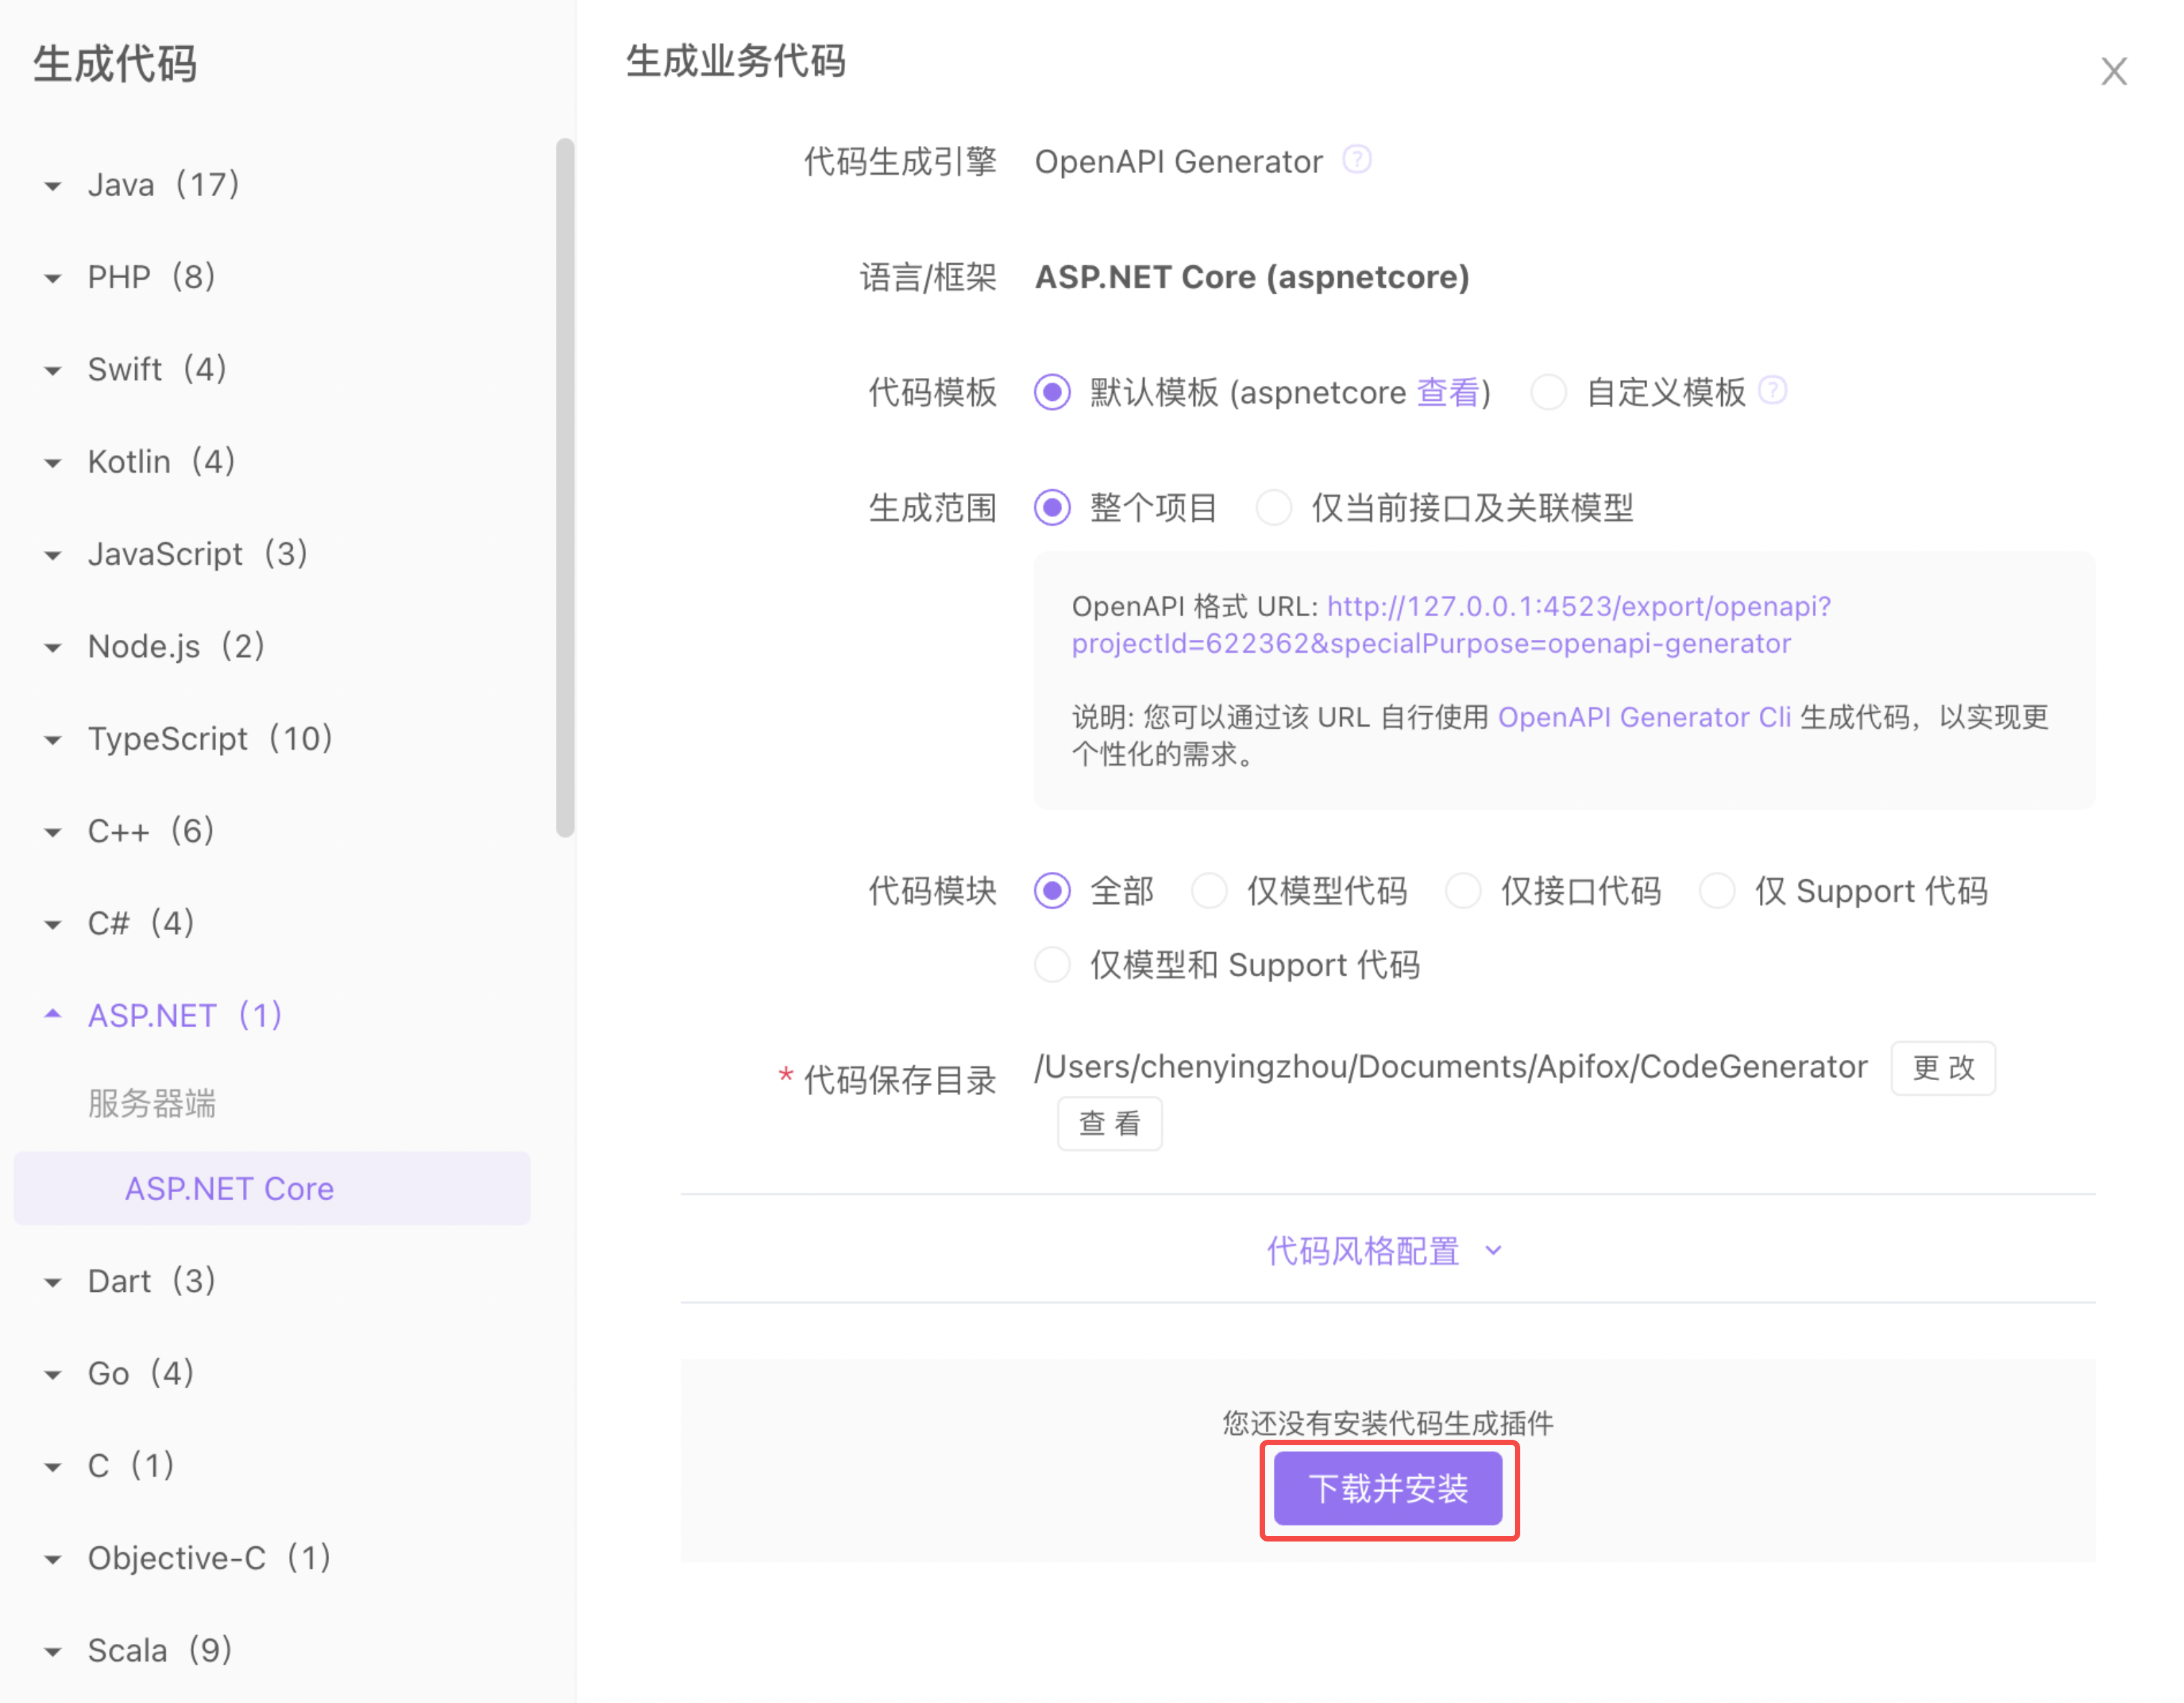Click help icon next to OpenAPI Generator
The image size is (2184, 1703).
coord(1356,160)
